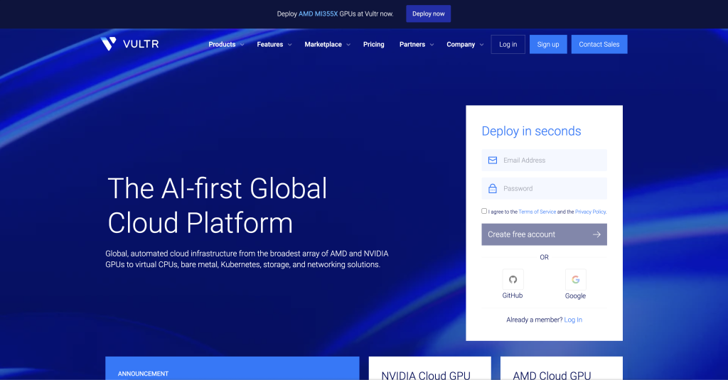The image size is (728, 380).
Task: Check the agree to Terms checkbox
Action: click(484, 211)
